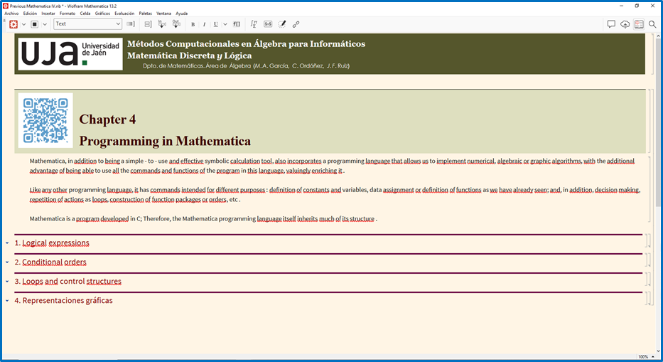Click the divide cell icon
Viewport: 663px width, 362px height.
(x=148, y=24)
